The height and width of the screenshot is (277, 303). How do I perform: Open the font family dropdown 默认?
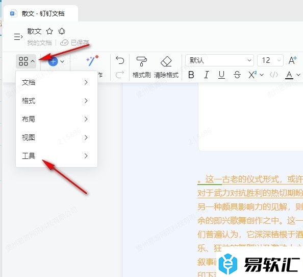(219, 60)
